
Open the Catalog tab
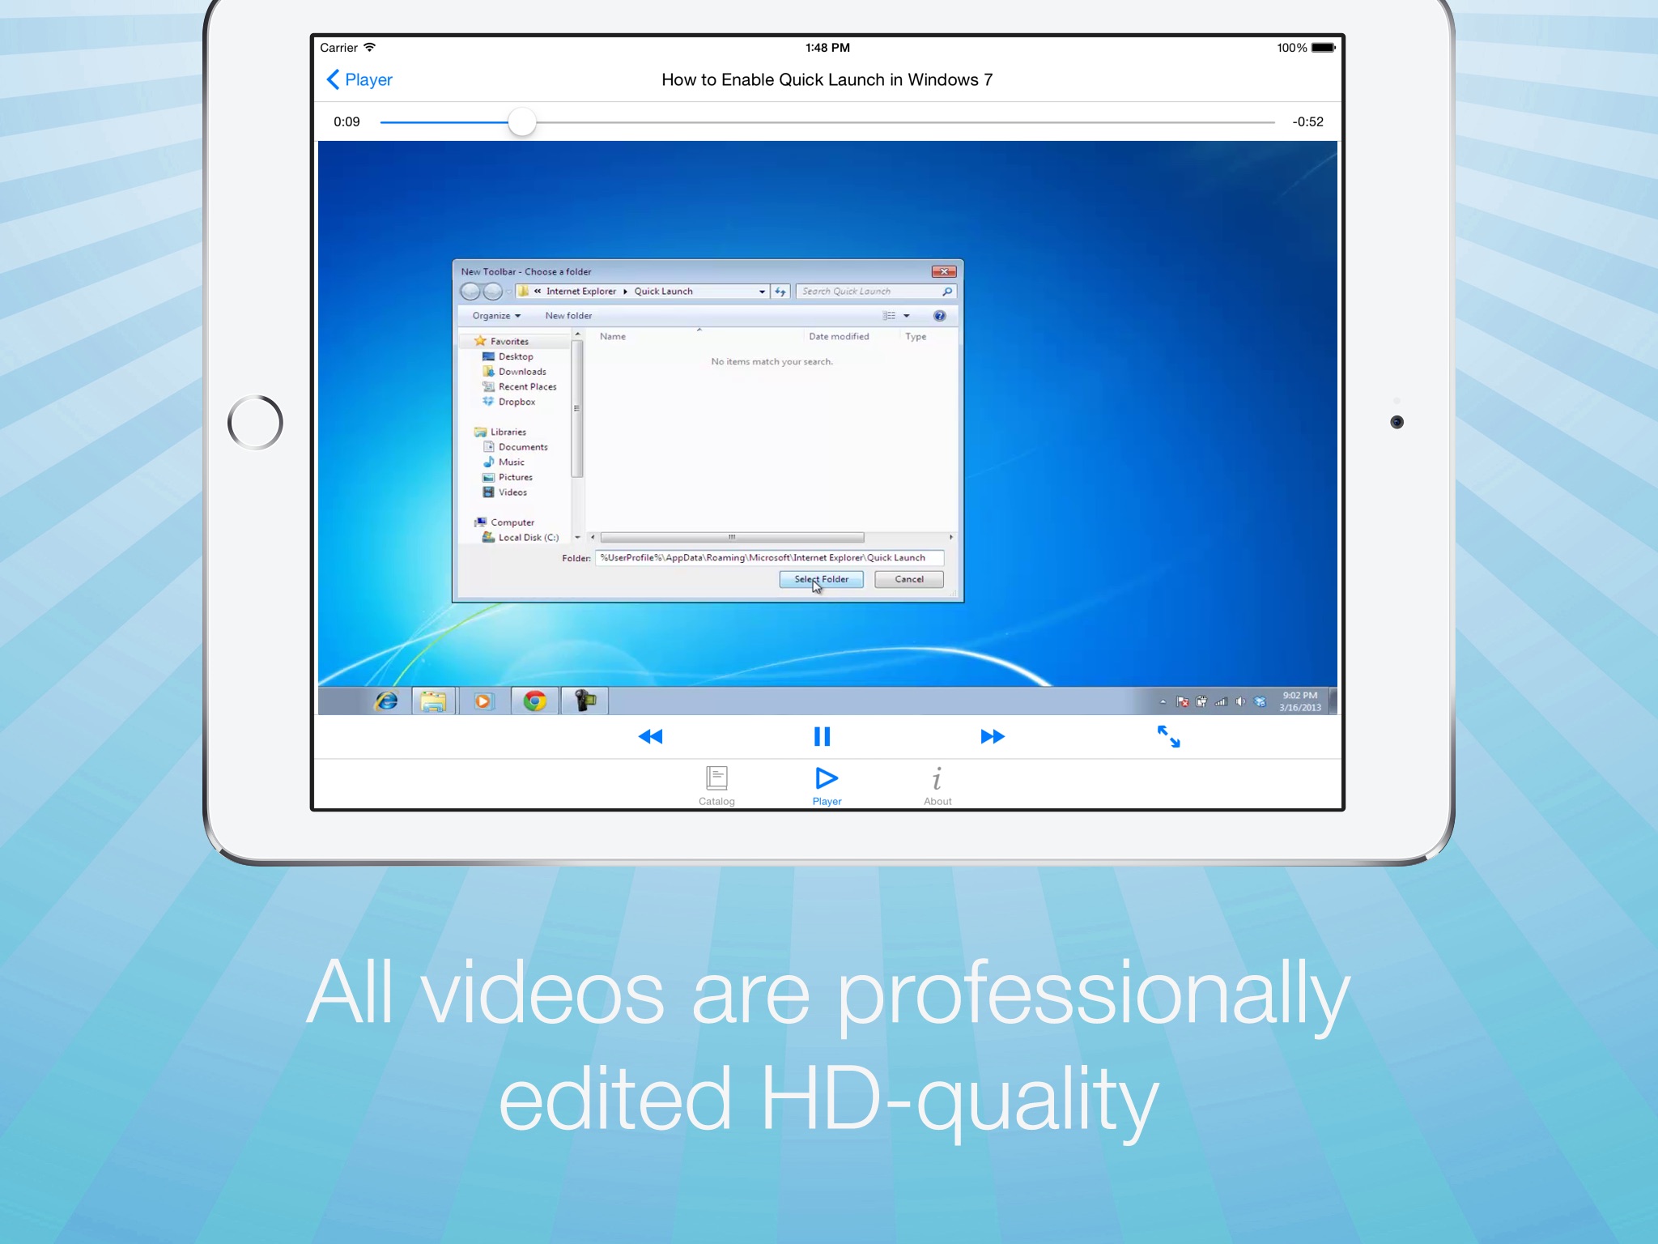[716, 786]
